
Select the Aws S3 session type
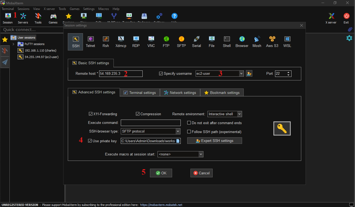coord(272,42)
